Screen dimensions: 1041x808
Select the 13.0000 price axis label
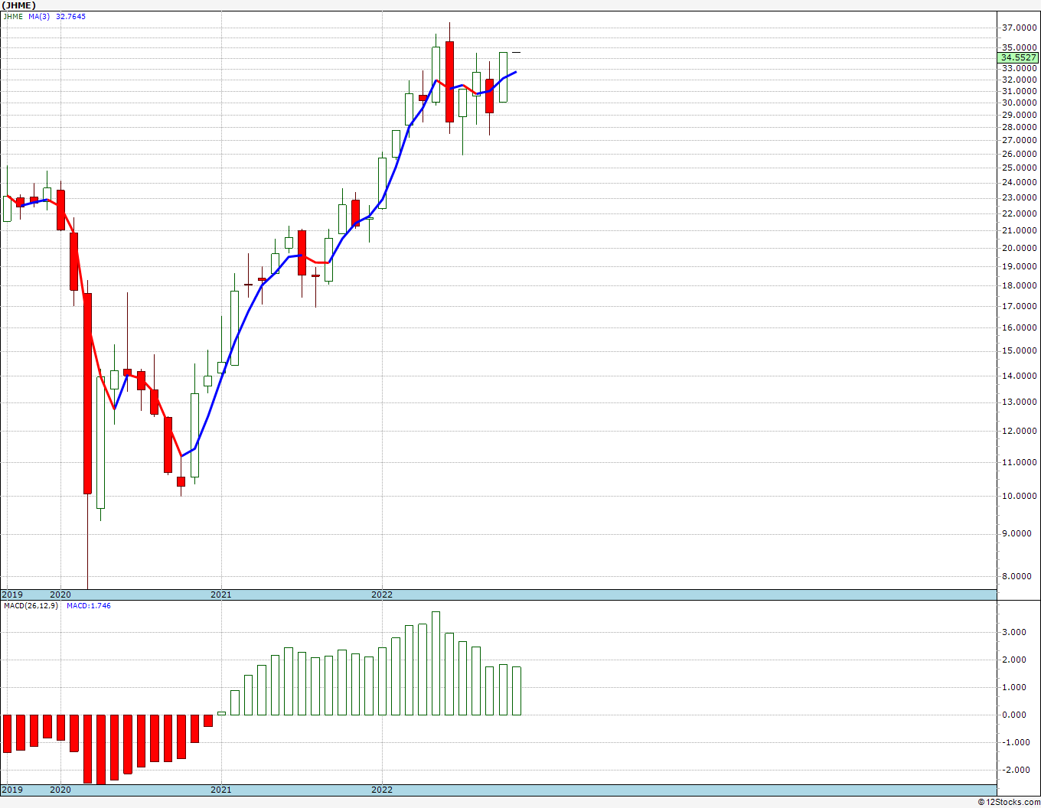click(1020, 402)
